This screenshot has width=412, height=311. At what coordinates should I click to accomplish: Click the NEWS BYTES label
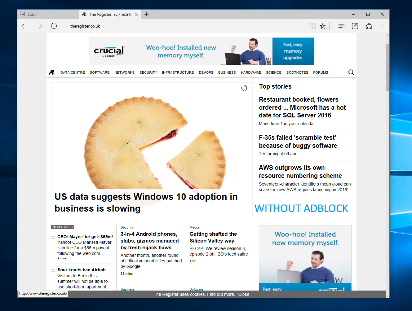(x=63, y=227)
